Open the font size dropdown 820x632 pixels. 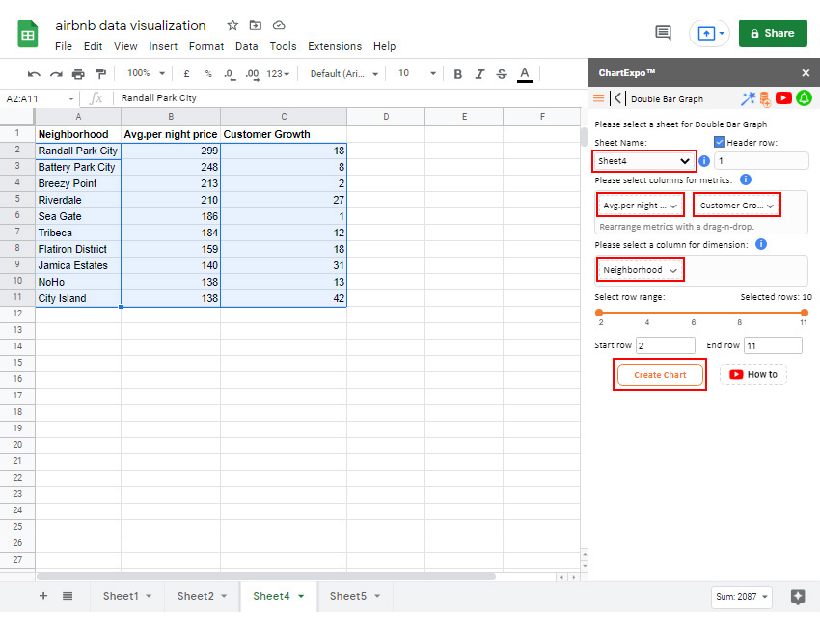(417, 73)
